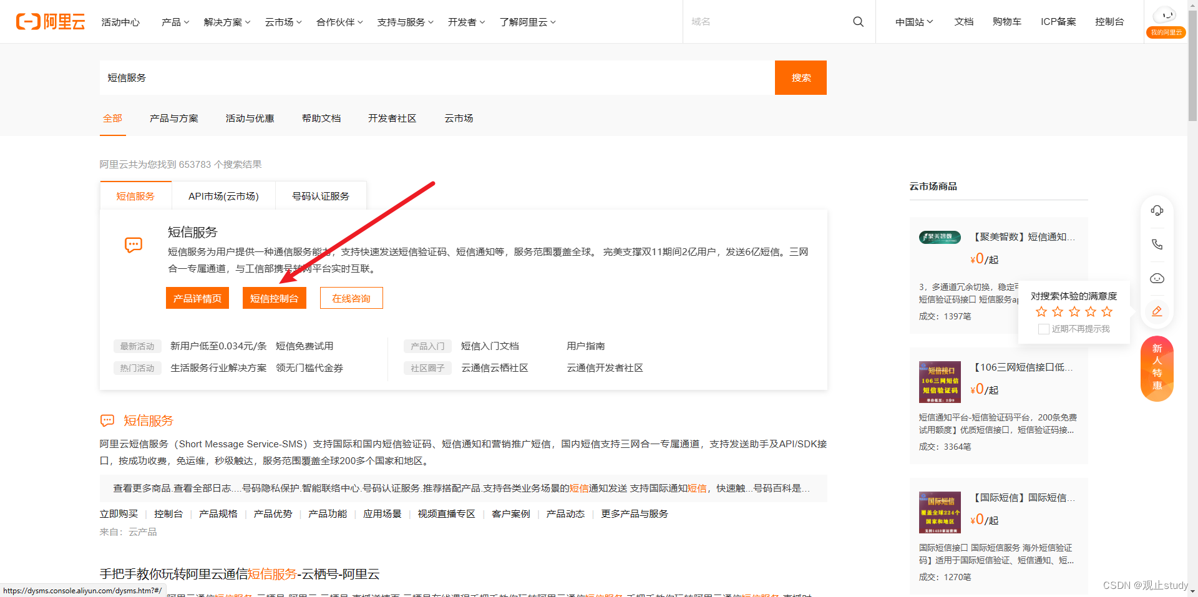
Task: Click the magnifier search icon in top bar
Action: click(x=859, y=22)
